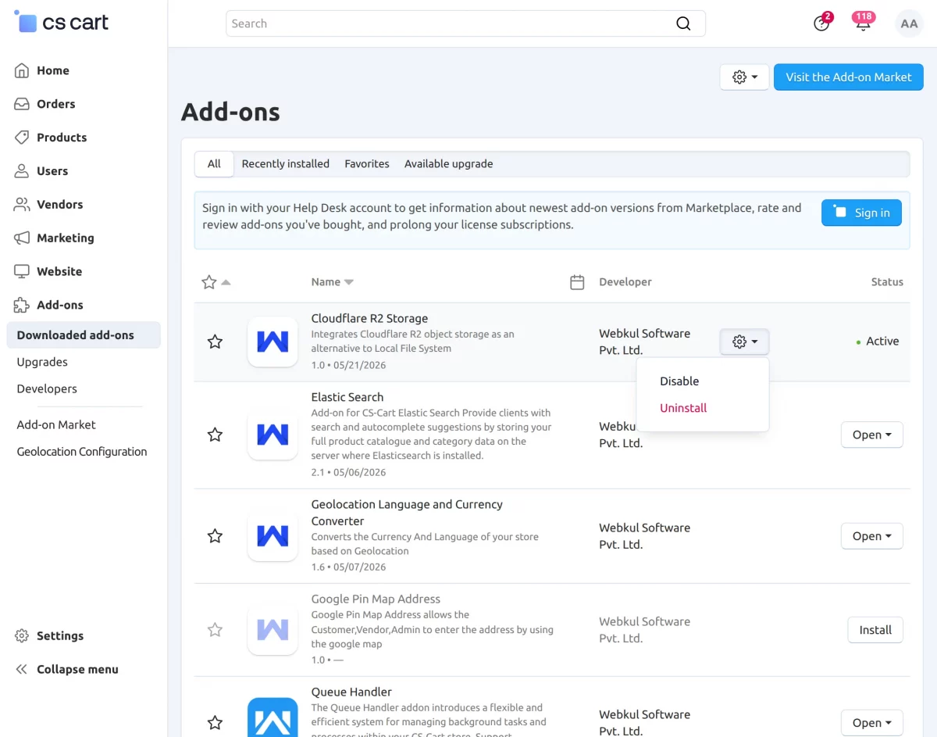Open Add-on Market in sidebar

[56, 424]
